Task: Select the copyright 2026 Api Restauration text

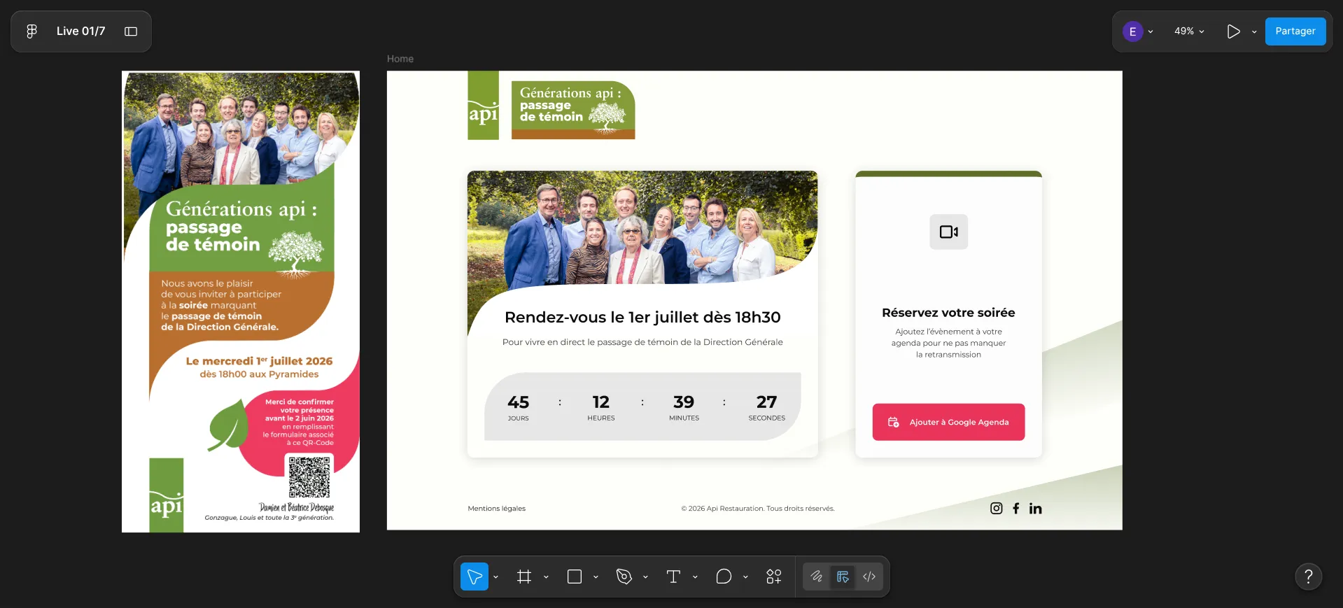Action: coord(757,509)
